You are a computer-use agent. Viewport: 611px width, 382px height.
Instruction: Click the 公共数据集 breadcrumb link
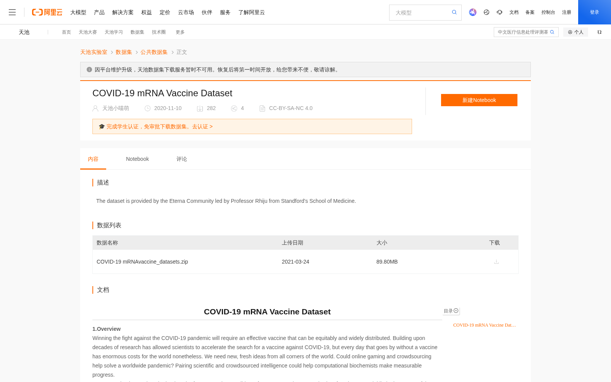pos(154,52)
